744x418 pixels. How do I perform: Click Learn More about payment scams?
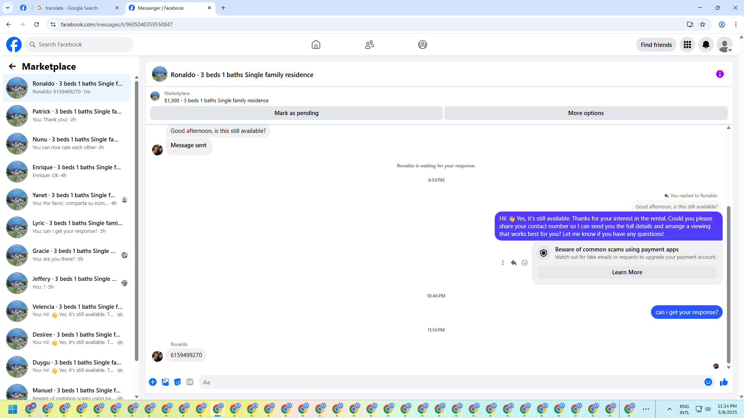point(627,272)
